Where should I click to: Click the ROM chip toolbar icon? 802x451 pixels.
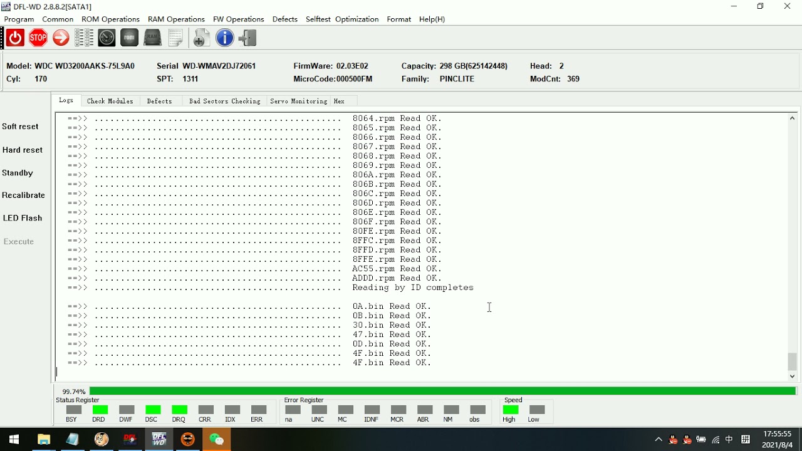(x=130, y=38)
